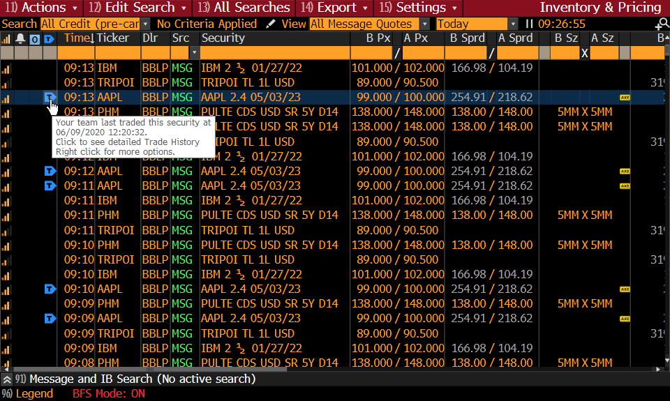
Task: Click the blue T trade history icon on the 09:13 AAPL row
Action: pos(50,98)
